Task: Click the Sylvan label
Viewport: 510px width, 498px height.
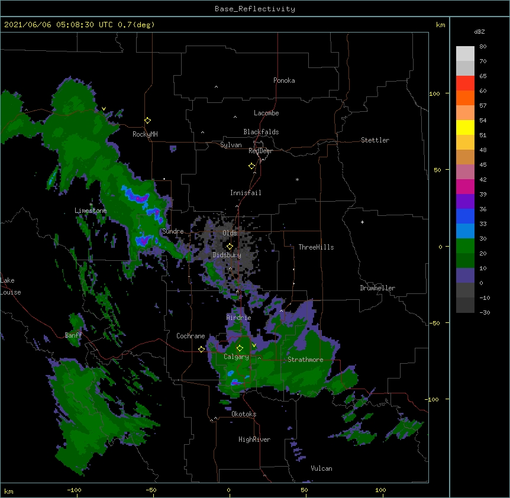Action: click(x=231, y=145)
